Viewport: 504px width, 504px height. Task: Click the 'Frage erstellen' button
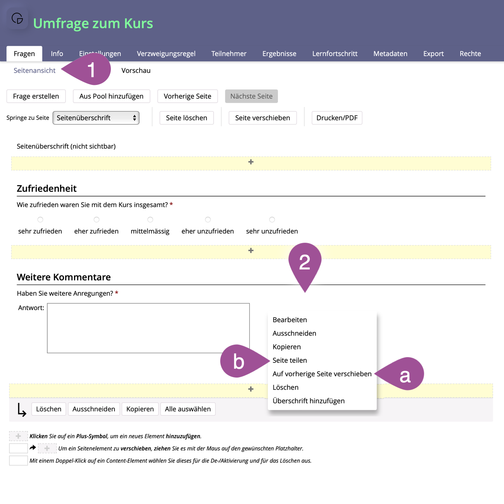pos(36,96)
